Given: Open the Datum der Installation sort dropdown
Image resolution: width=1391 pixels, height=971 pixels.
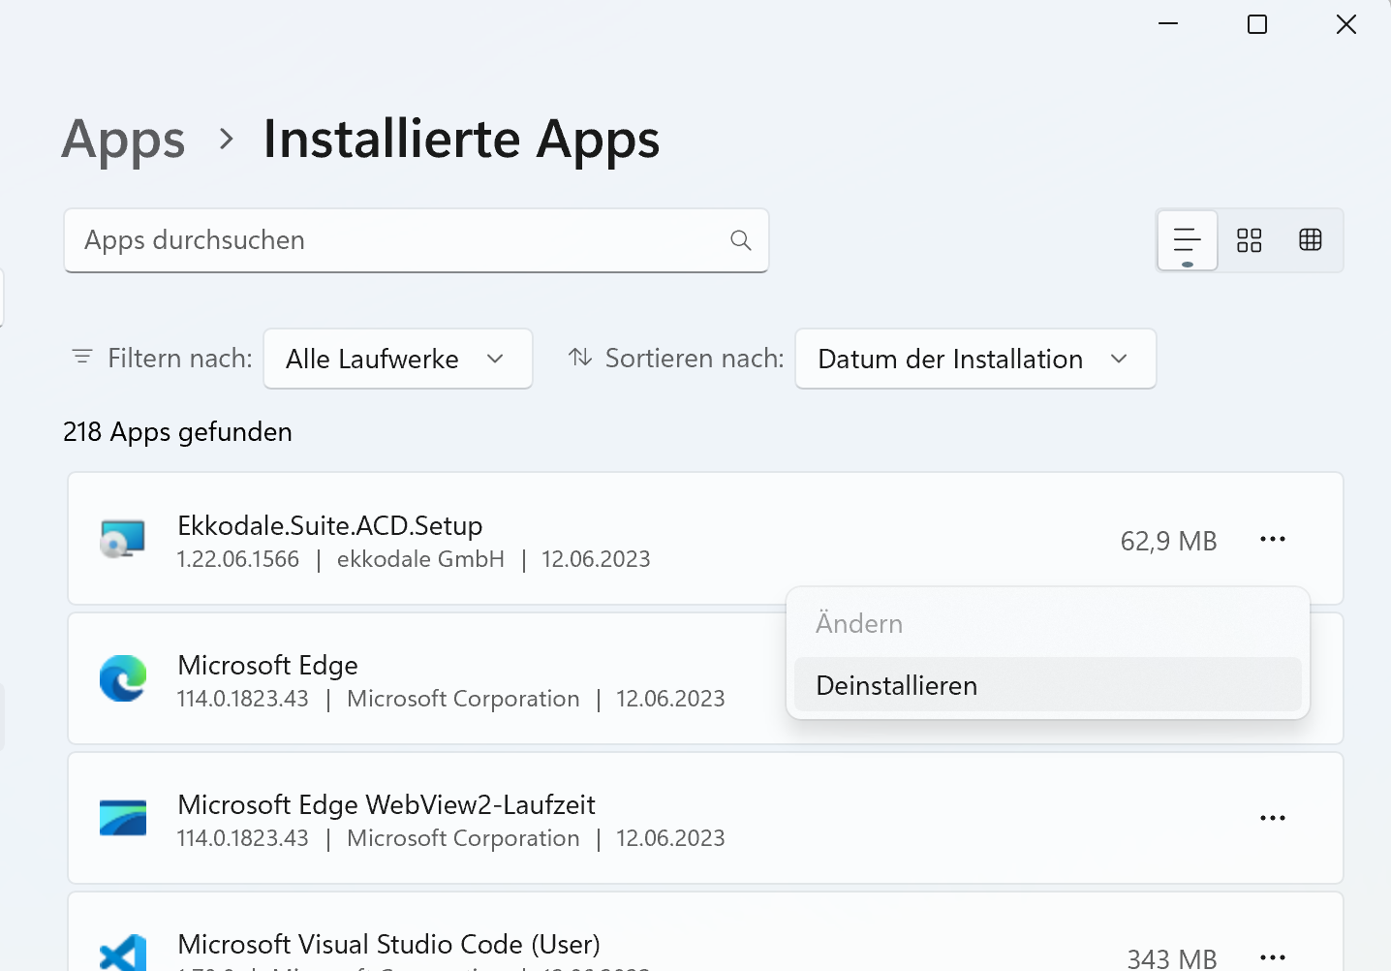Looking at the screenshot, I should pyautogui.click(x=975, y=359).
